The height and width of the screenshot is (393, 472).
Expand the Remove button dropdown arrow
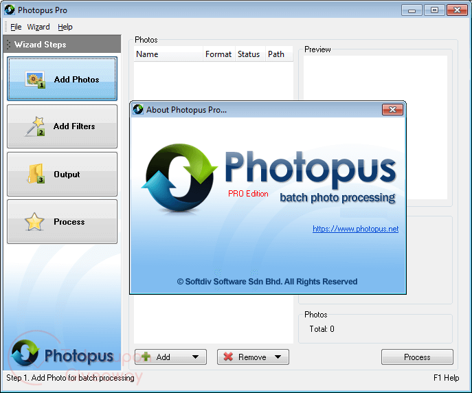tap(278, 357)
